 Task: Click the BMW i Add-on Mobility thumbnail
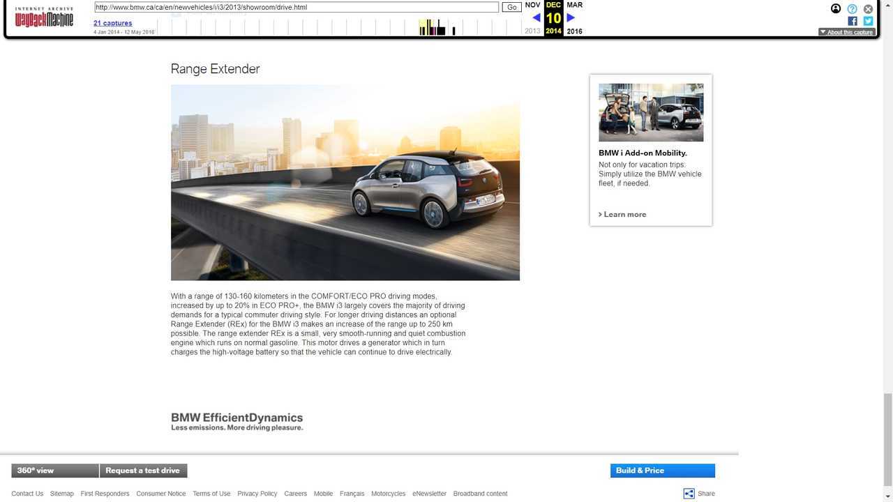point(651,112)
